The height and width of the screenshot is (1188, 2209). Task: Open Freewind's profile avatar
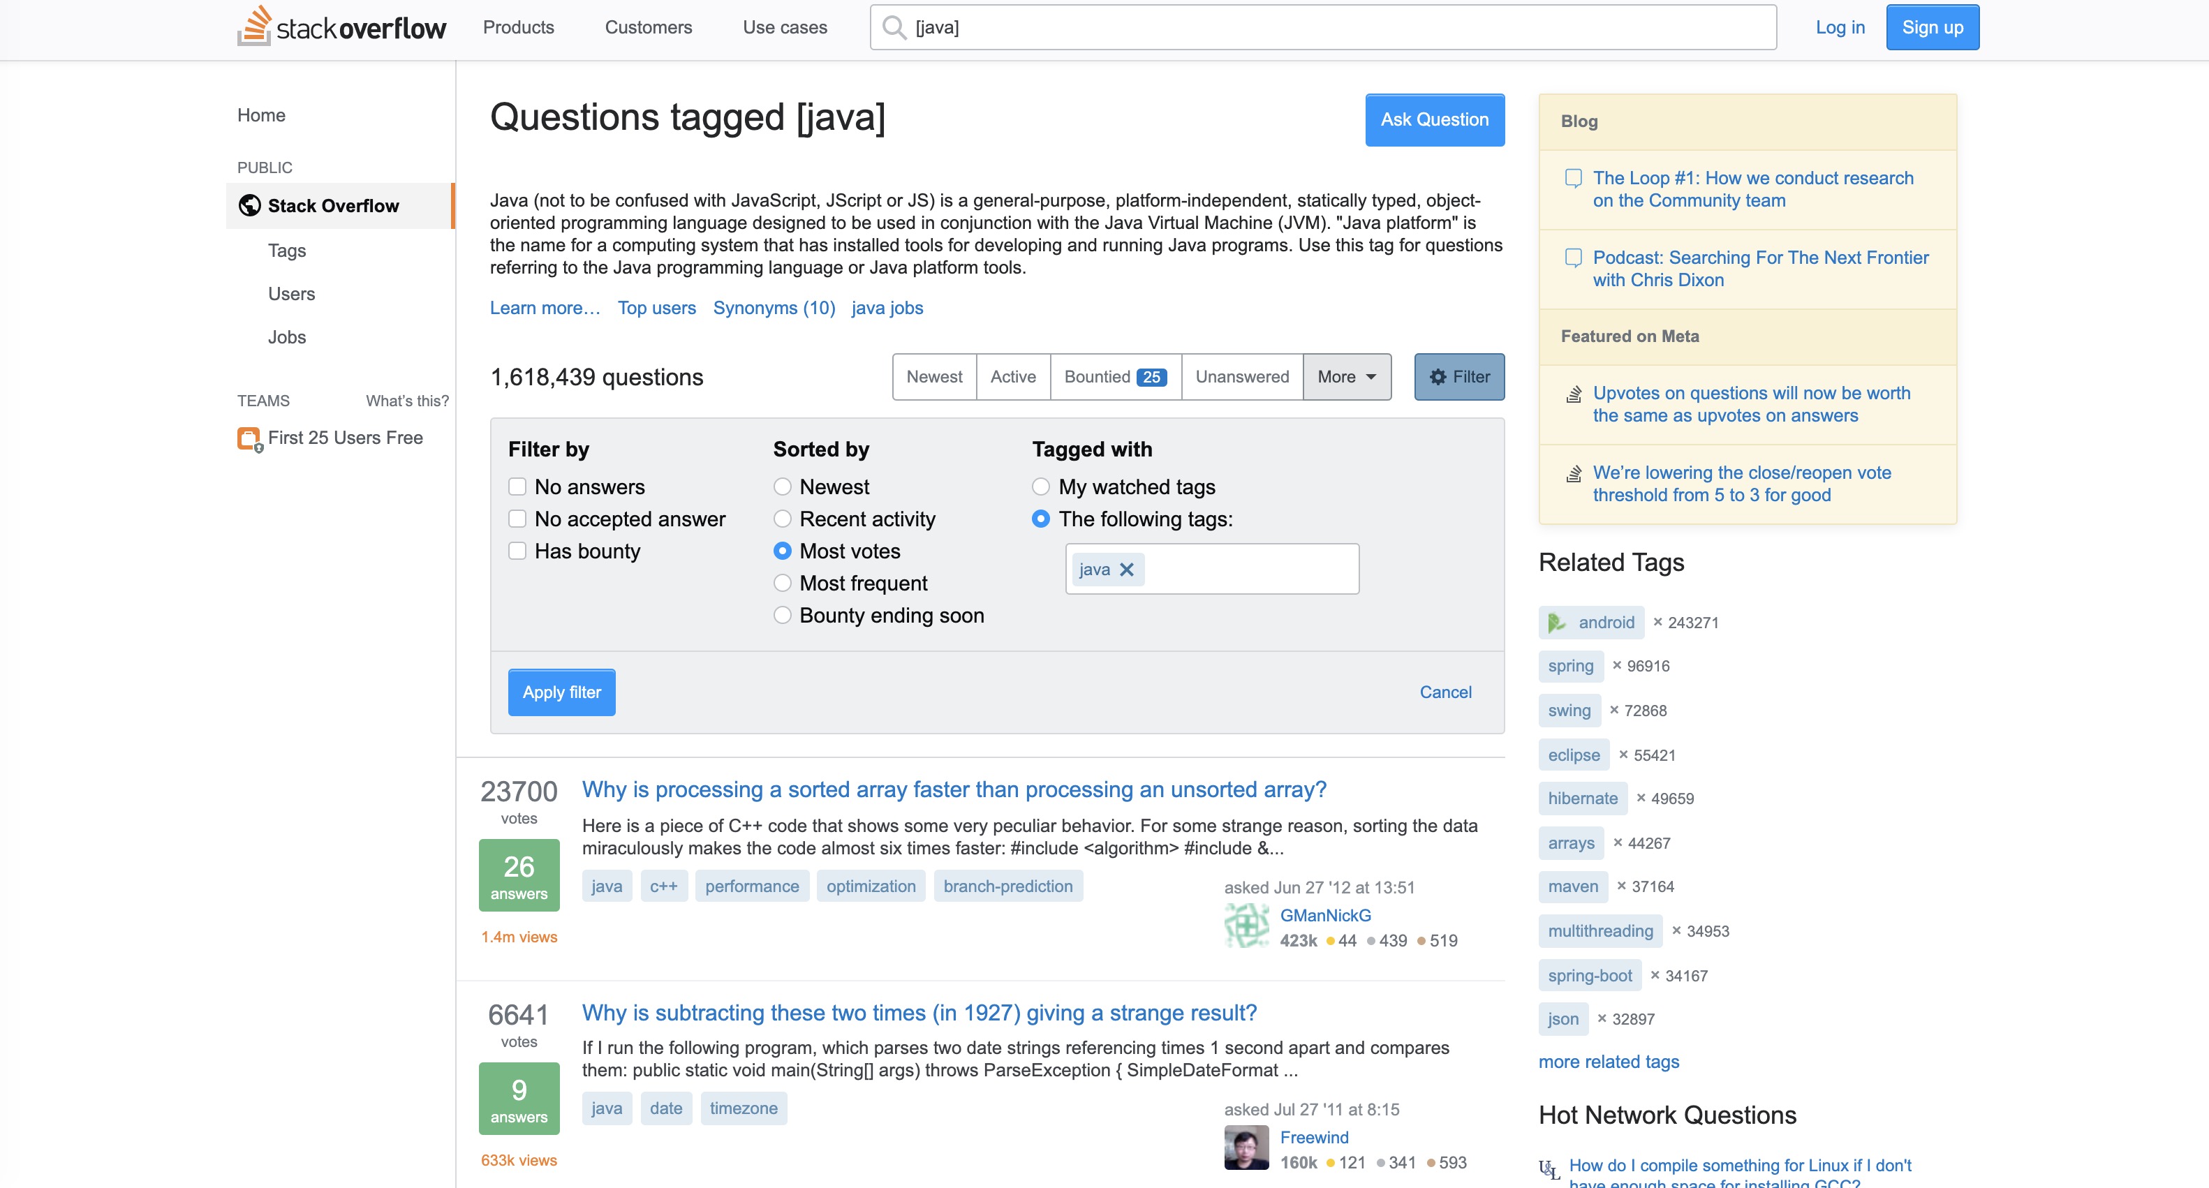[x=1246, y=1148]
